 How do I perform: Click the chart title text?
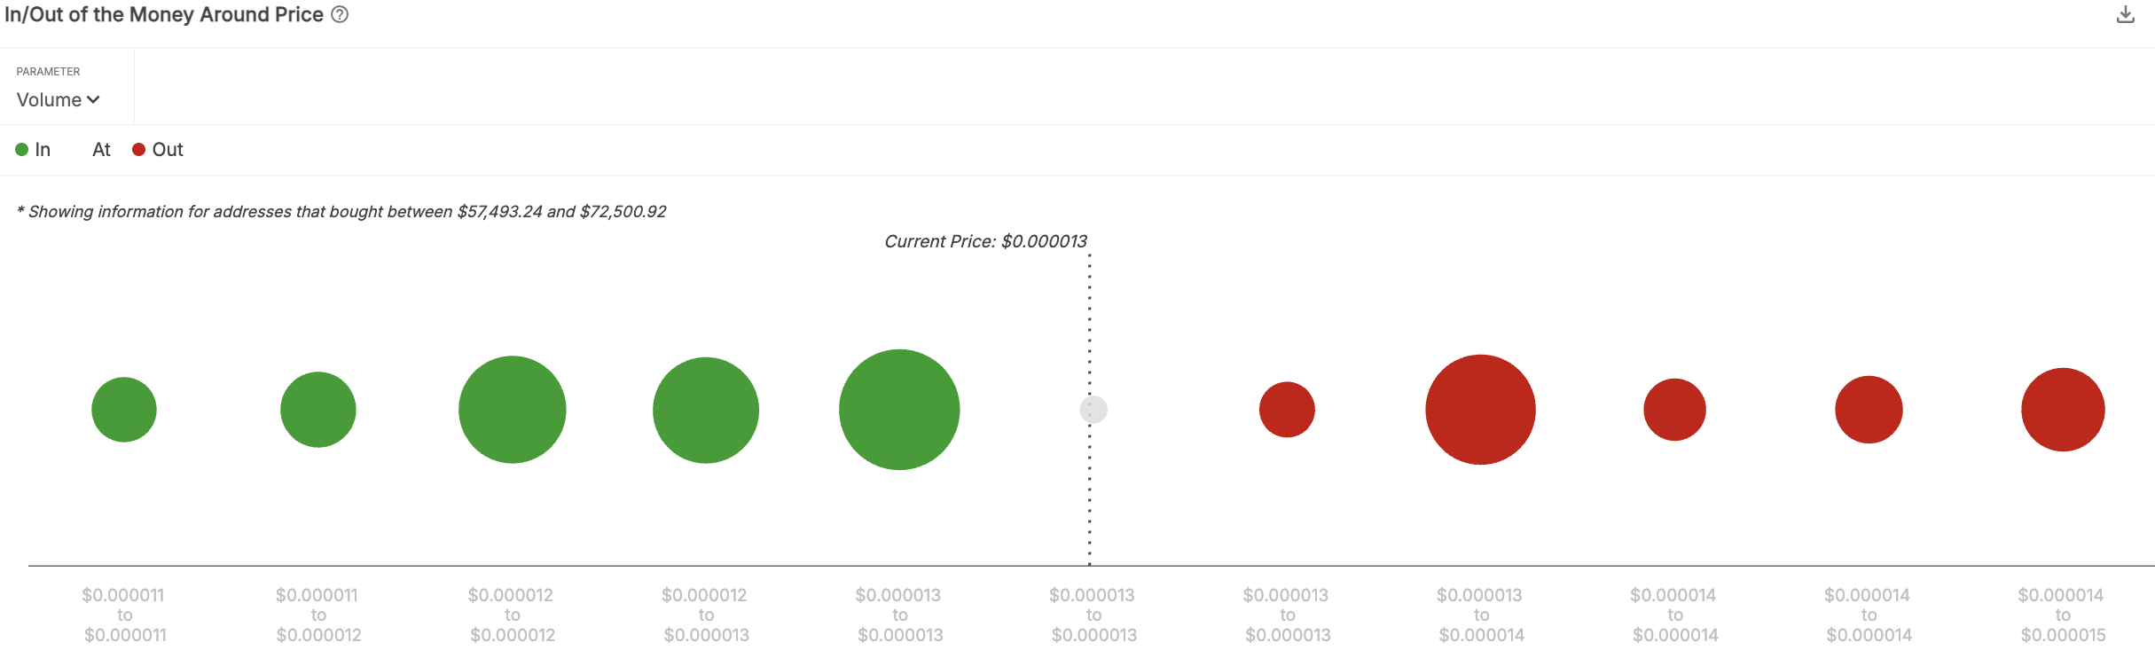(164, 15)
